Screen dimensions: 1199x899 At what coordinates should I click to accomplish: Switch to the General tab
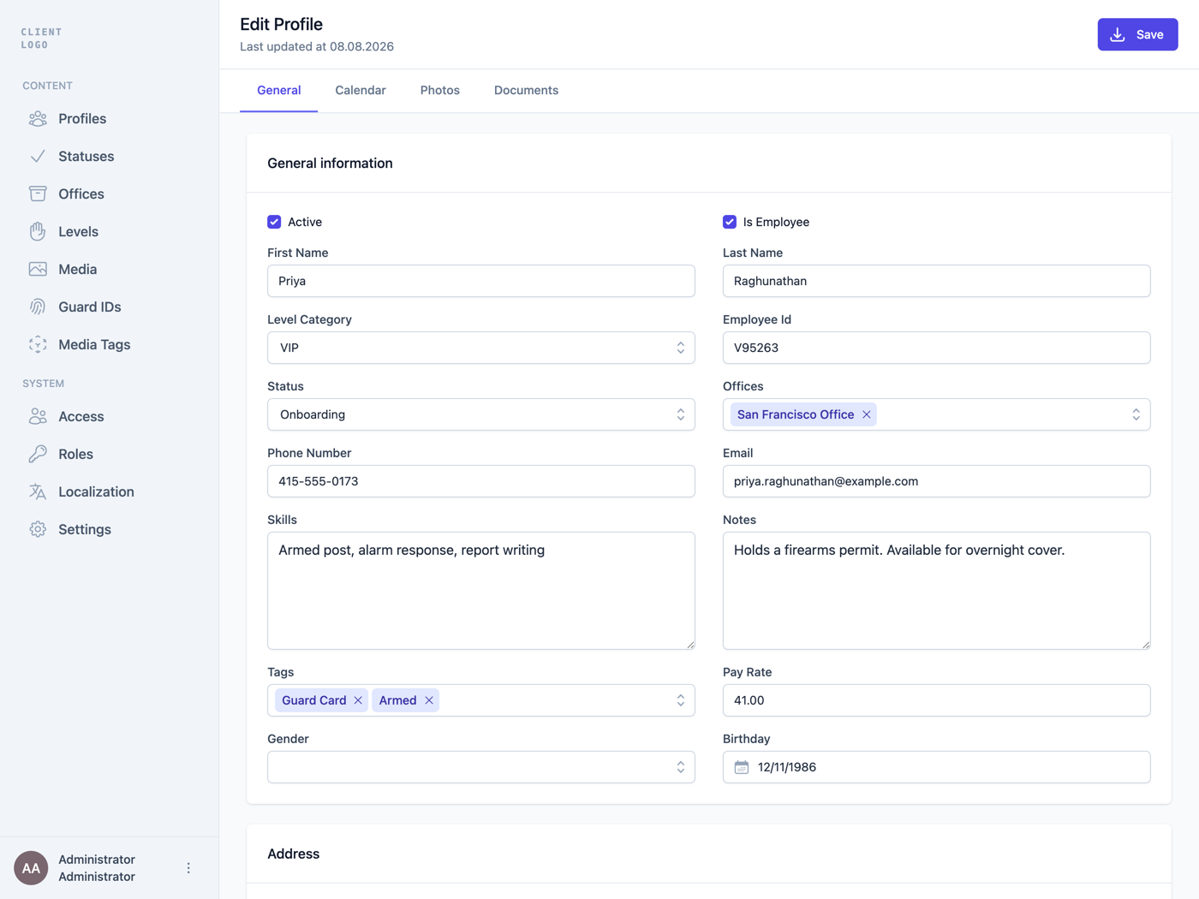[x=279, y=90]
